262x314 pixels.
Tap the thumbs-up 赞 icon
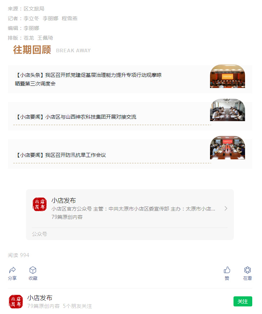point(227,270)
